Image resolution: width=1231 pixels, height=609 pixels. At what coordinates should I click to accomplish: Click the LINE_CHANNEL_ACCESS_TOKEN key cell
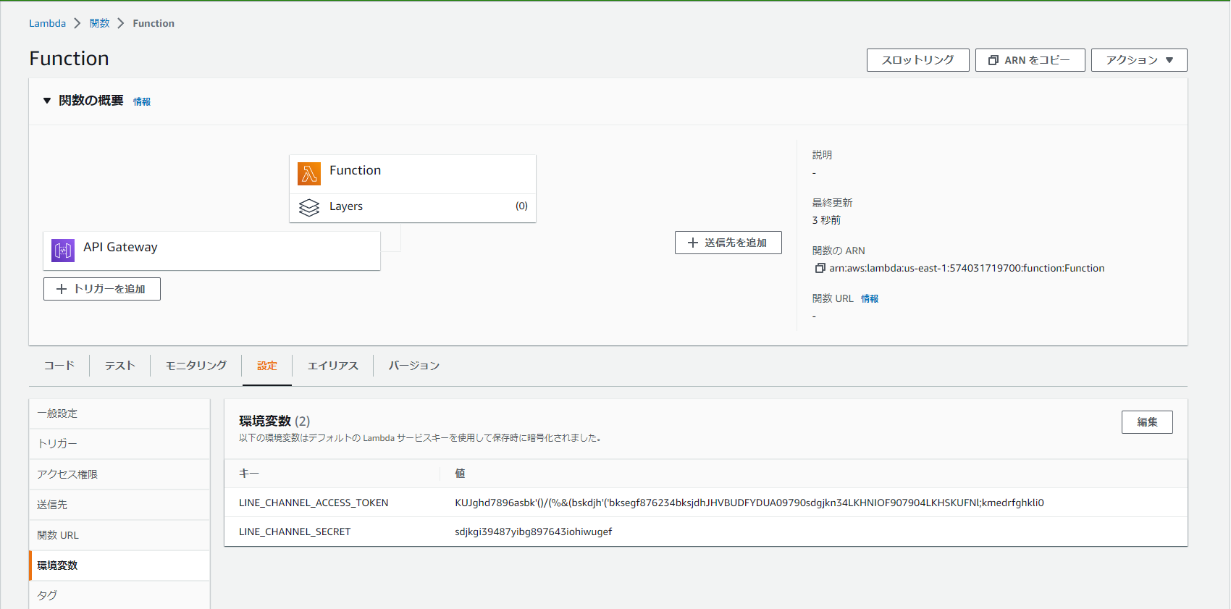click(314, 503)
